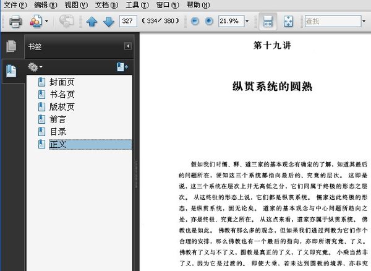The image size is (371, 271).
Task: Expand the search box options dropdown
Action: coord(364,22)
